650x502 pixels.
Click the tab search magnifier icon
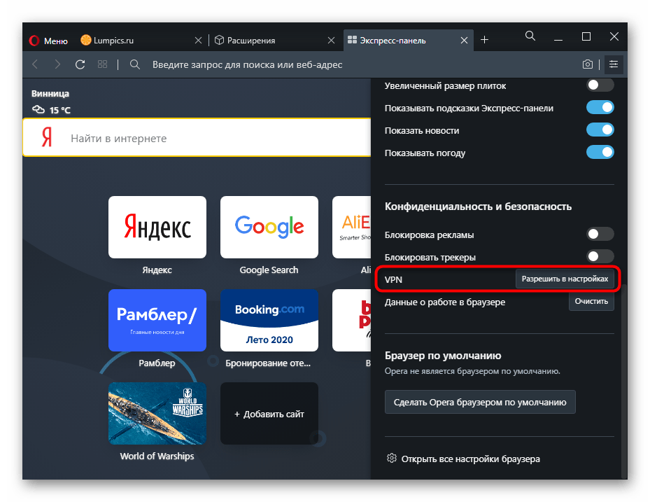(x=530, y=36)
